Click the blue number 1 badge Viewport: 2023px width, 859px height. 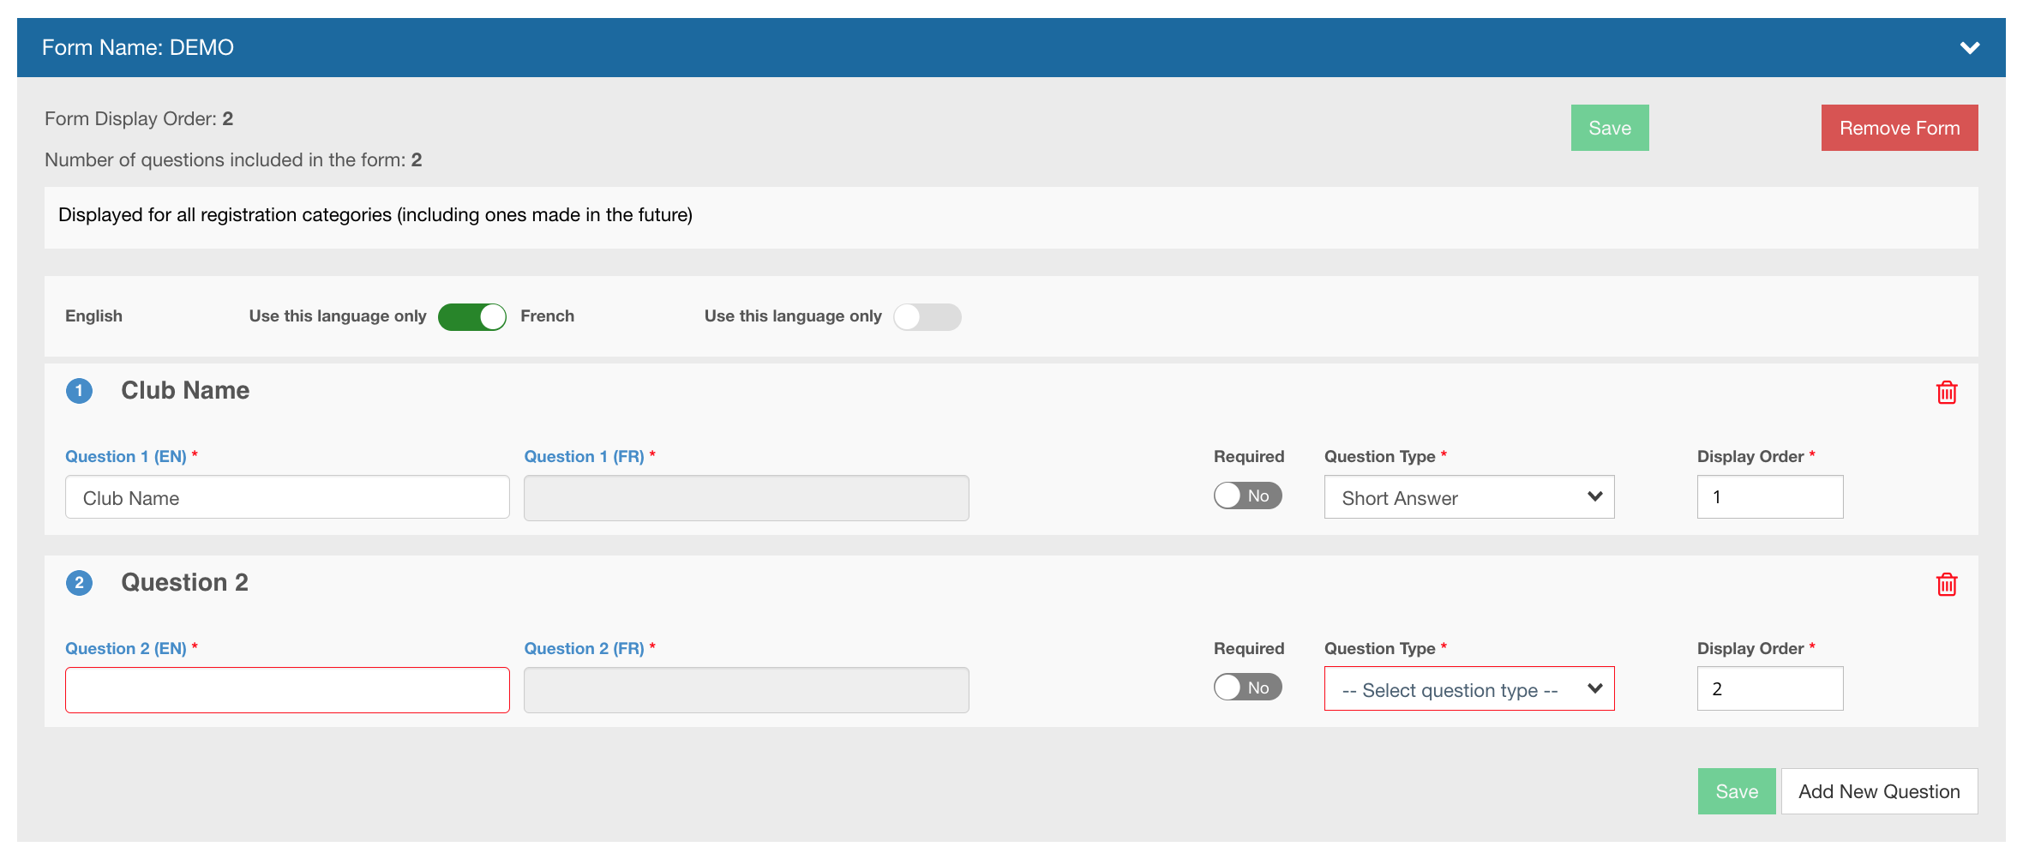pyautogui.click(x=79, y=392)
